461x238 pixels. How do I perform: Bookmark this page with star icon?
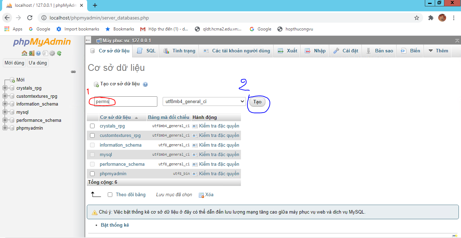(417, 18)
